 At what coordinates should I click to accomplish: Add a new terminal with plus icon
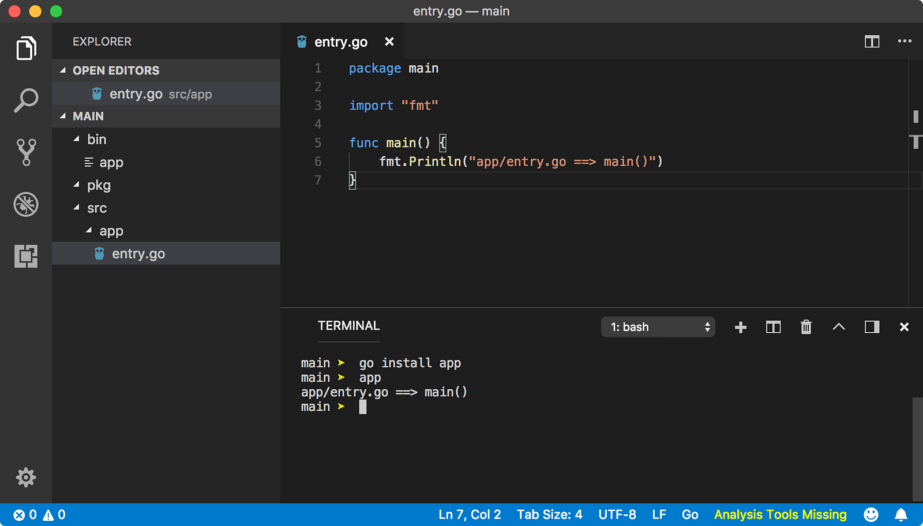pos(741,327)
